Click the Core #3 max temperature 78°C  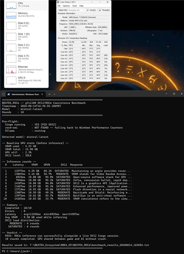[x=91, y=65]
